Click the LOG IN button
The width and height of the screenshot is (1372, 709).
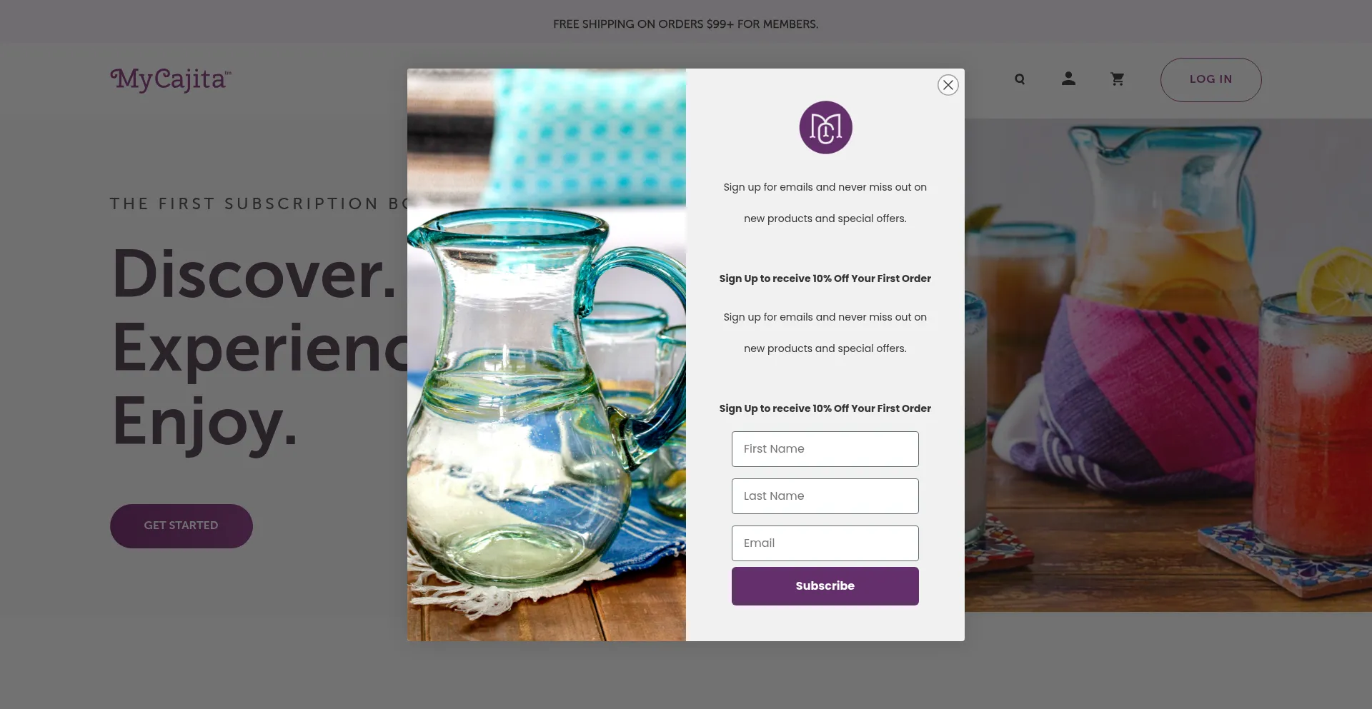1211,79
